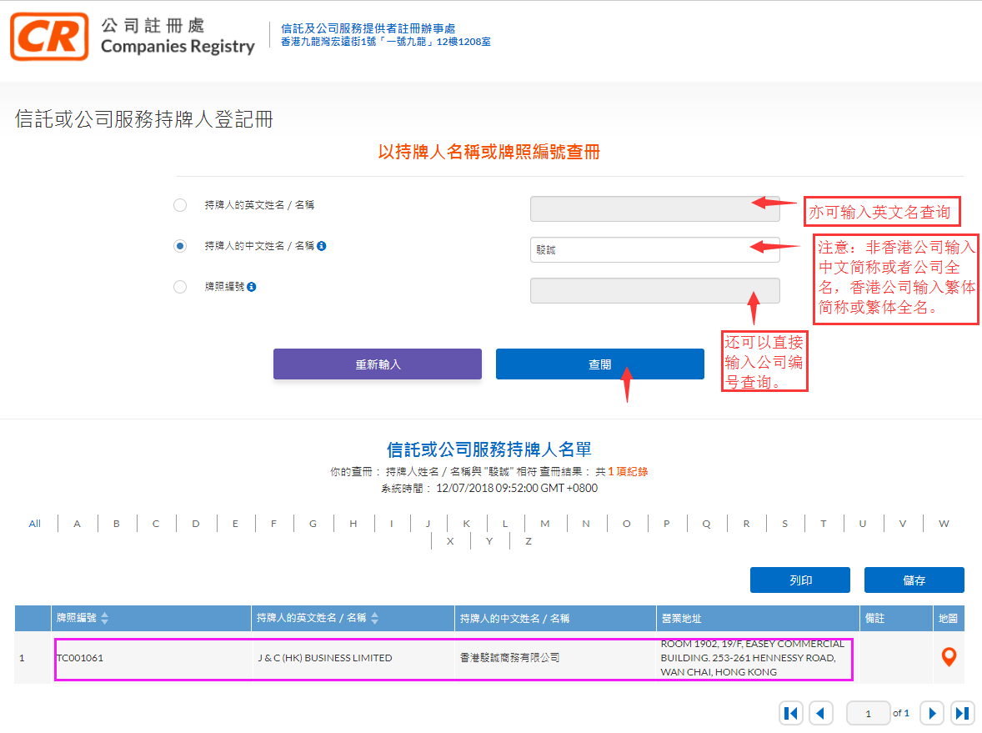Click the 儲存 save button
Viewport: 982px width, 733px height.
(x=914, y=580)
